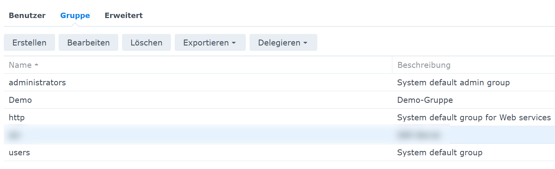This screenshot has width=555, height=169.
Task: Click the Beschreibung column header
Action: tap(424, 65)
